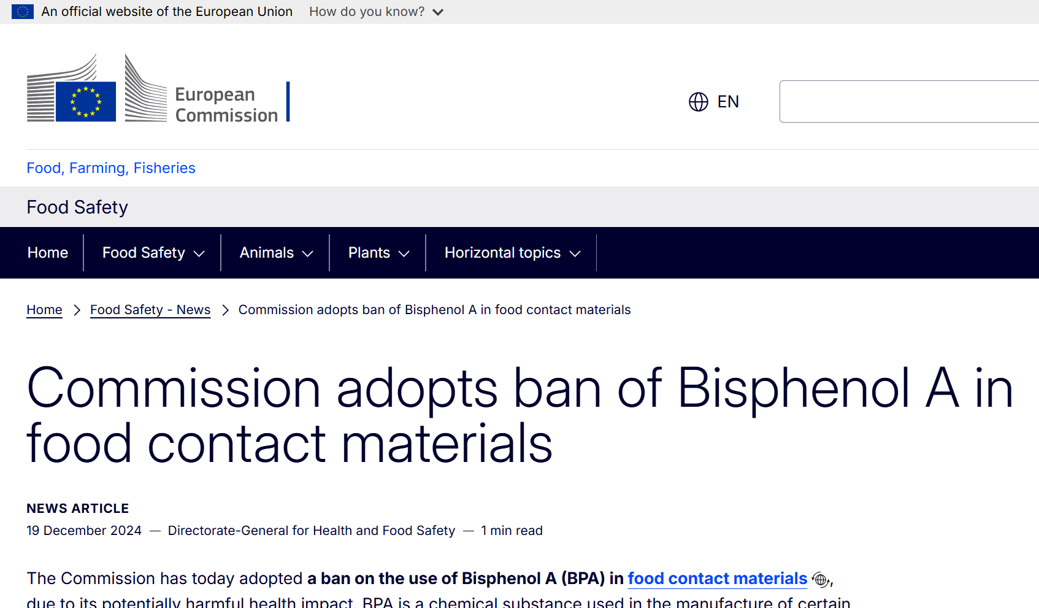The width and height of the screenshot is (1039, 608).
Task: Click the European Commission logo
Action: (x=158, y=90)
